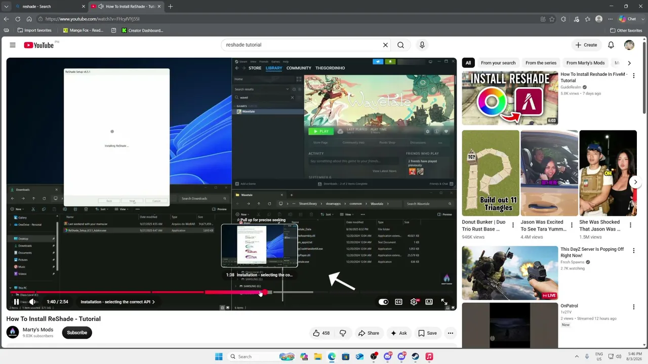Open the 'This DayZ Server' live thumbnail
Image resolution: width=648 pixels, height=364 pixels.
coord(510,273)
